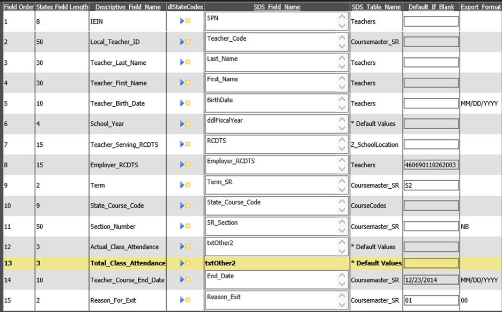Screen dimensions: 502x312
Task: Select the highlighted Total_Class_Attendance row name
Action: click(128, 263)
